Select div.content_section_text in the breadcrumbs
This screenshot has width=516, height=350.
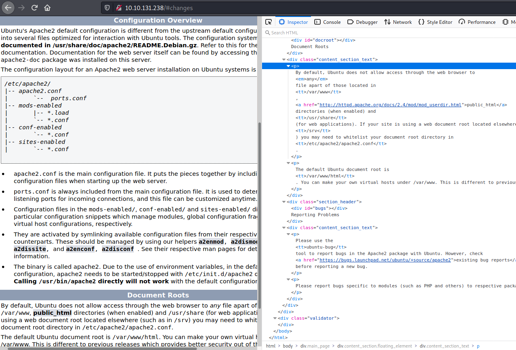444,346
